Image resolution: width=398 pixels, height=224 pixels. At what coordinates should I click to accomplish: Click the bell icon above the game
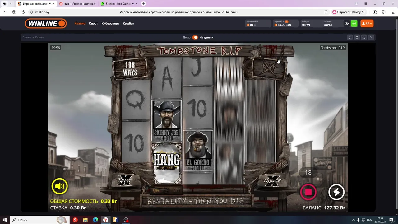point(357,37)
